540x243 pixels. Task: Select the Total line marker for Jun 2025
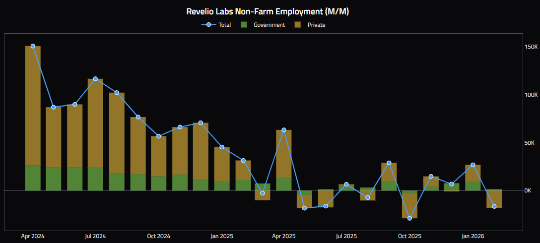(326, 206)
